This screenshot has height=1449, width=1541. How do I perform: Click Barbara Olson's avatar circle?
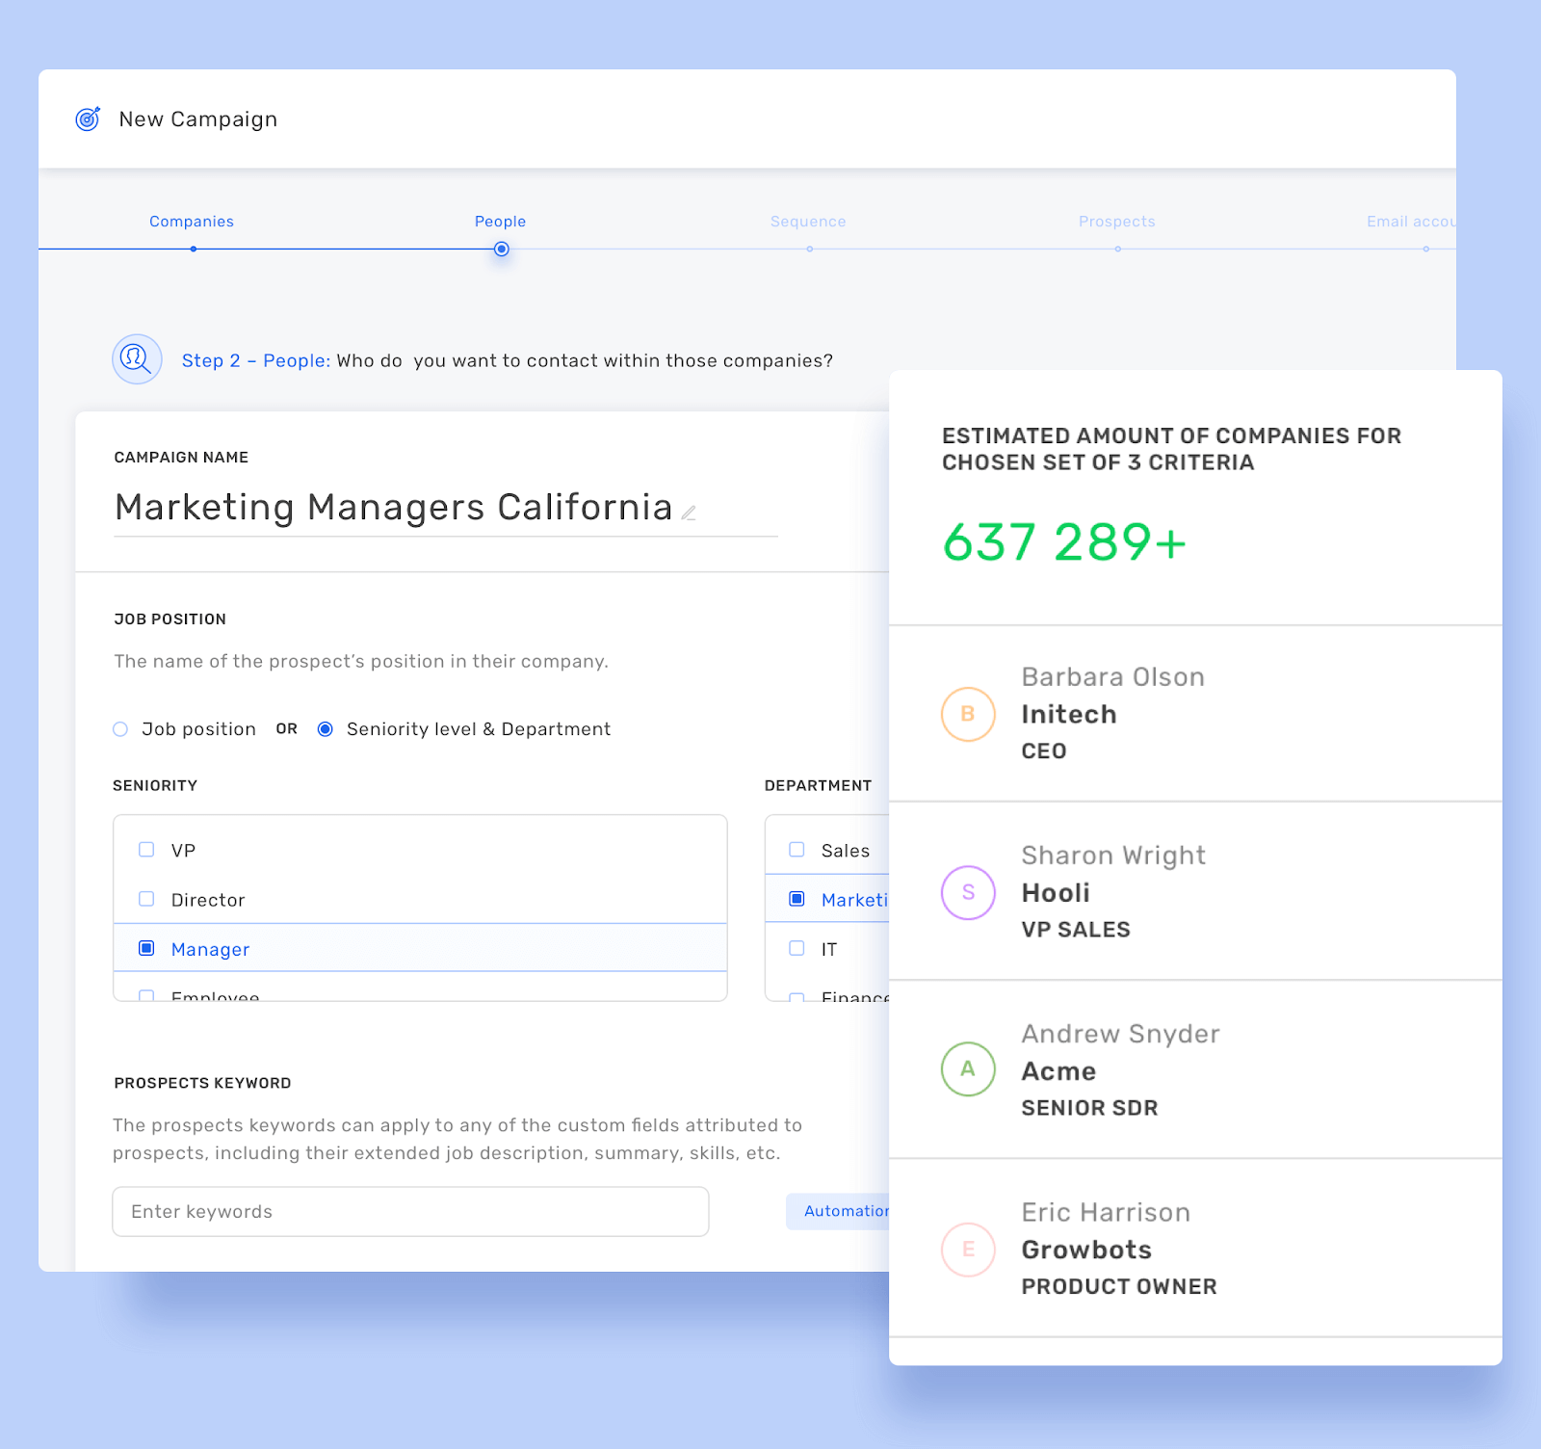click(967, 714)
